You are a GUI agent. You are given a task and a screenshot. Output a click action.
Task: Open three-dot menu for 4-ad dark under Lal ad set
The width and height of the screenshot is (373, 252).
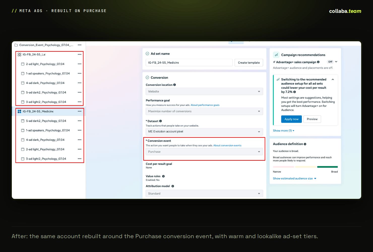pyautogui.click(x=80, y=83)
